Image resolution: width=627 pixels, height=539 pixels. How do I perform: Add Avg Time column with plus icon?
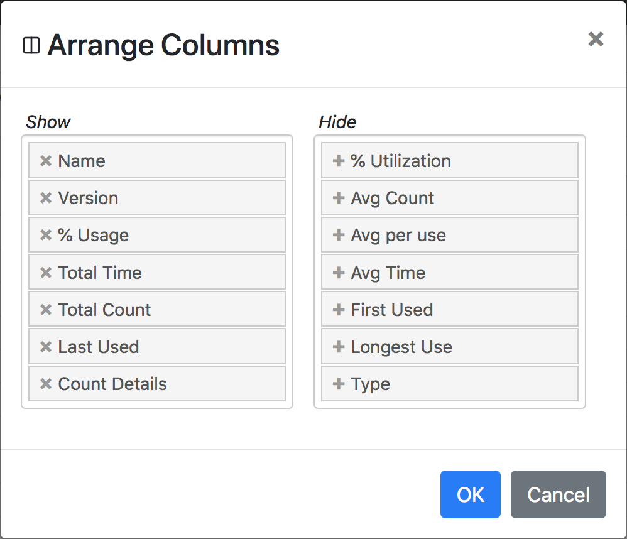(339, 273)
